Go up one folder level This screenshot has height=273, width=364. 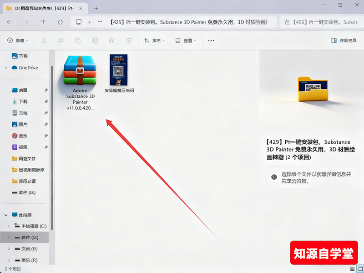[x=43, y=22]
